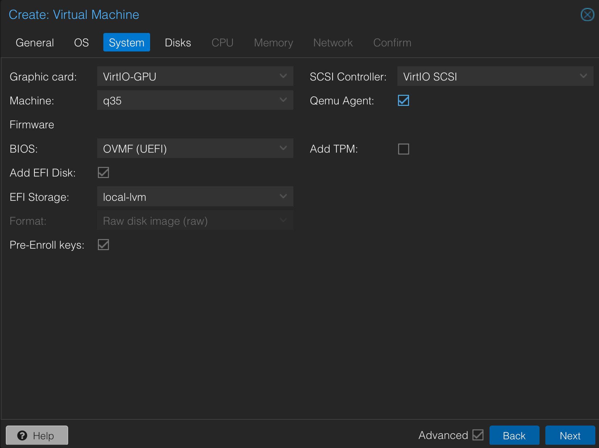This screenshot has height=448, width=599.
Task: Open the BIOS selection dropdown
Action: [283, 148]
